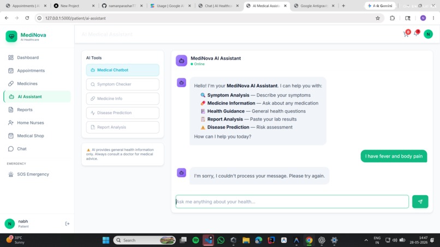Image resolution: width=440 pixels, height=247 pixels.
Task: Open the purple N Chrome profile icon
Action: click(423, 18)
